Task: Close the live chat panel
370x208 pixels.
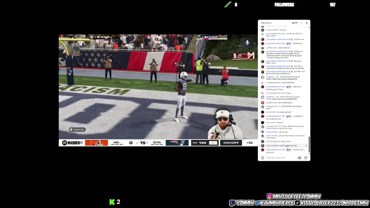Action: point(306,23)
